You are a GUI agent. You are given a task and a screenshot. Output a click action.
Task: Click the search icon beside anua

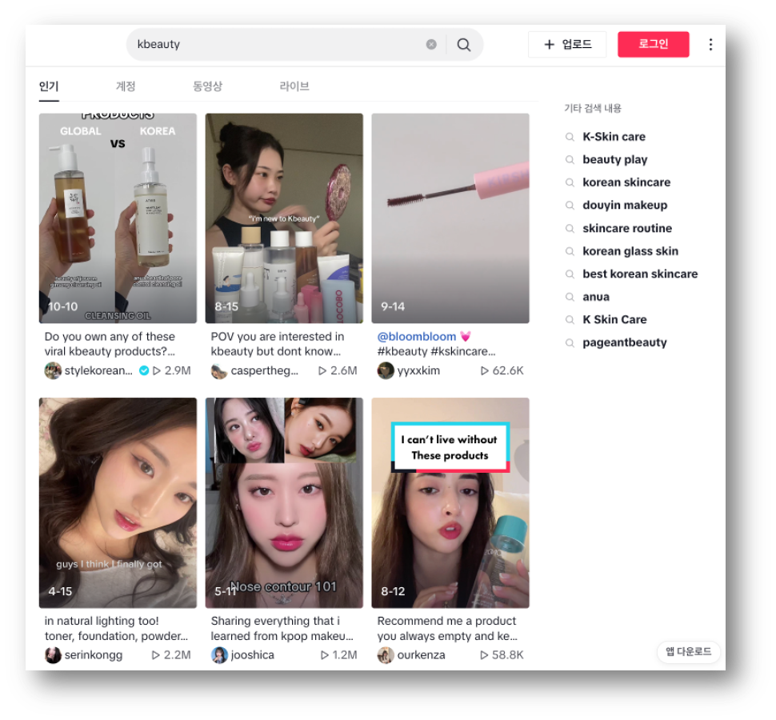[x=570, y=297]
